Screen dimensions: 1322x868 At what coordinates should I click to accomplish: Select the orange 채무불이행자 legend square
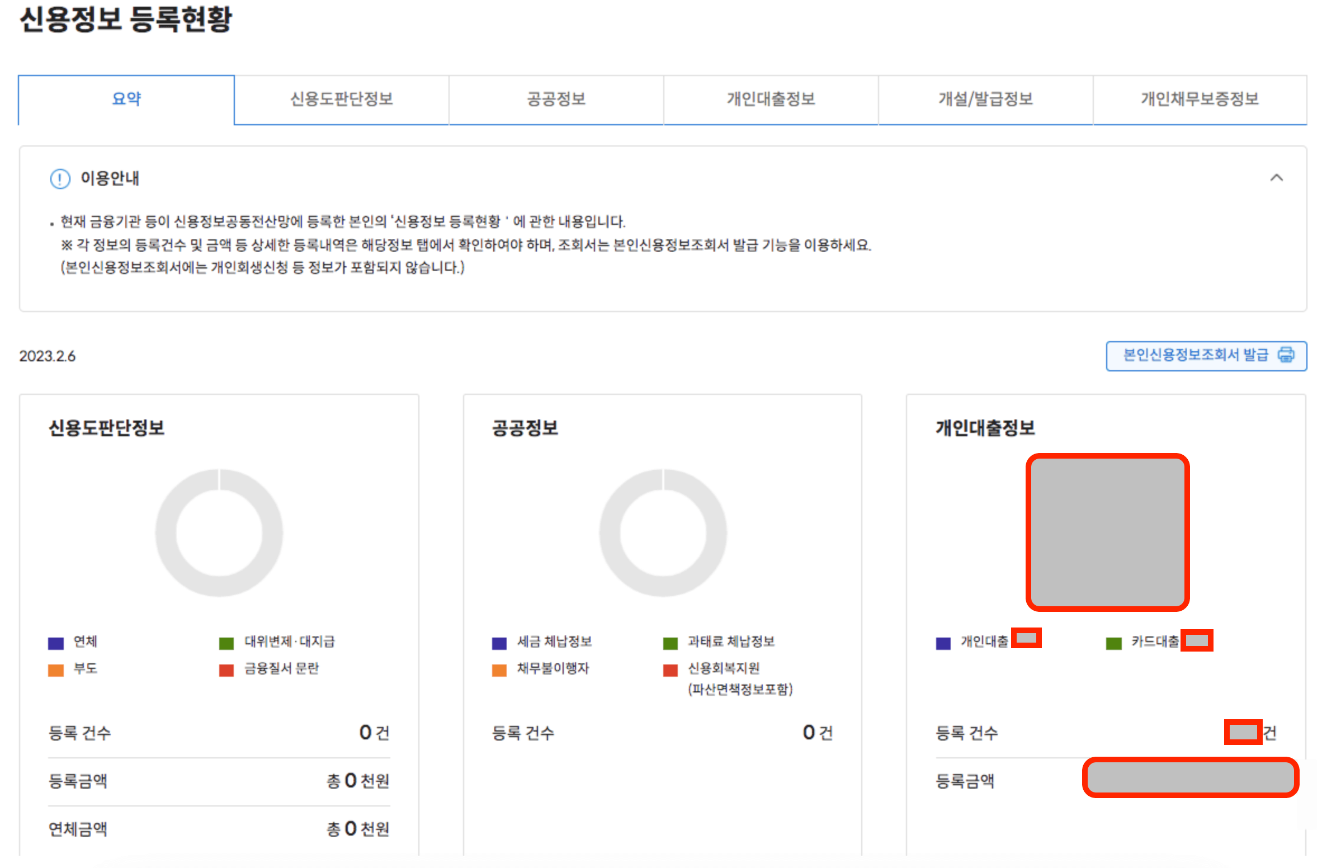point(498,669)
